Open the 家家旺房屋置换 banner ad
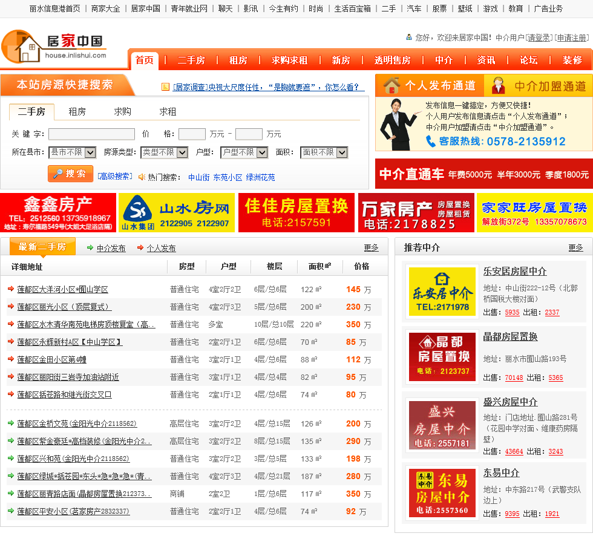The image size is (593, 539). point(535,212)
